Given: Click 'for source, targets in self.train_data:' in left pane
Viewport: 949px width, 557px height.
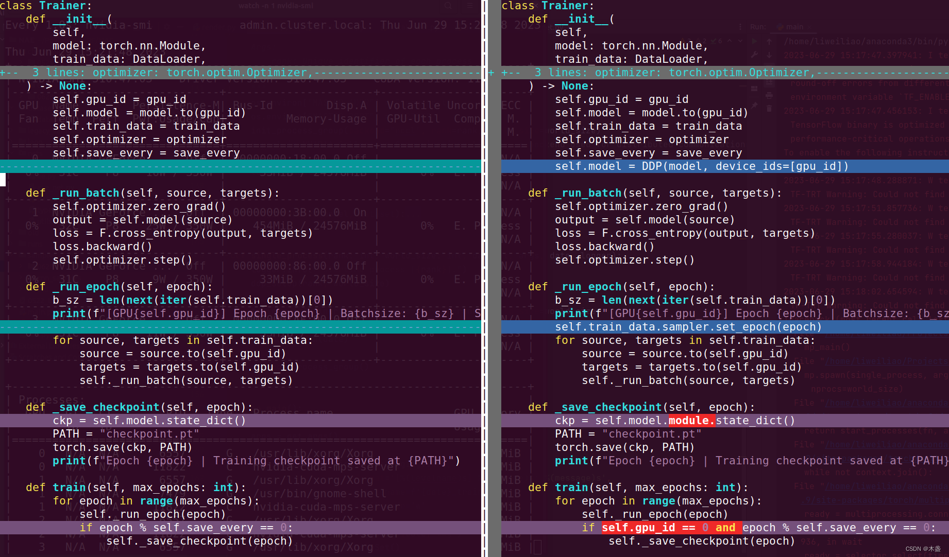Looking at the screenshot, I should pos(183,340).
